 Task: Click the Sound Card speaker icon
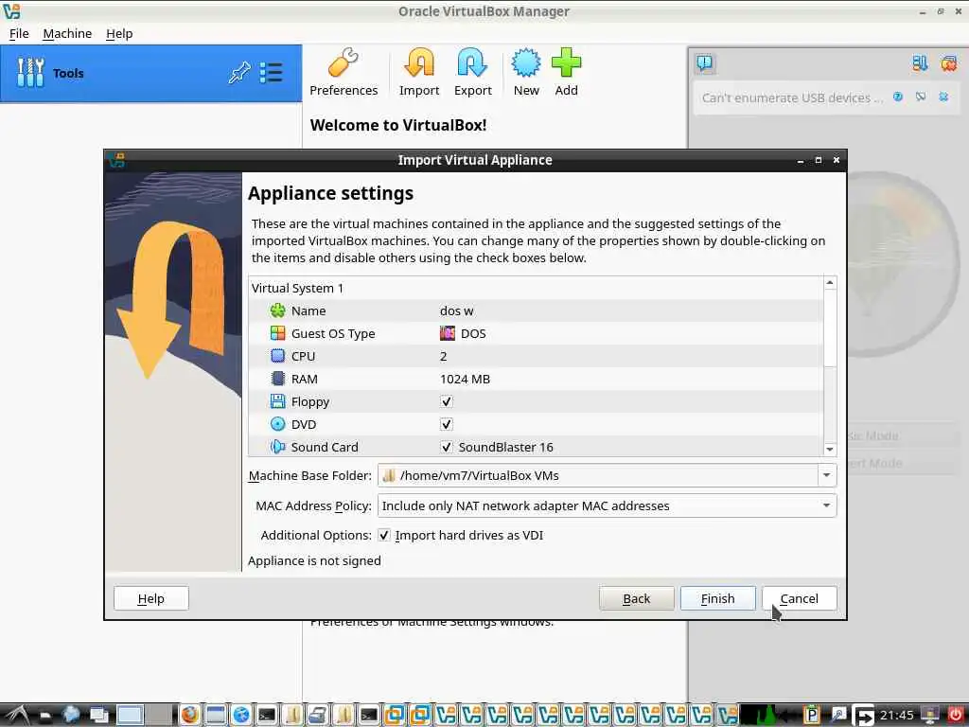277,447
